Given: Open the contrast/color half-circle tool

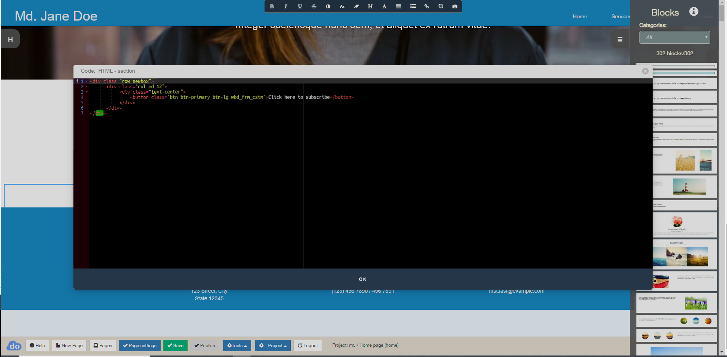Looking at the screenshot, I should click(x=328, y=6).
